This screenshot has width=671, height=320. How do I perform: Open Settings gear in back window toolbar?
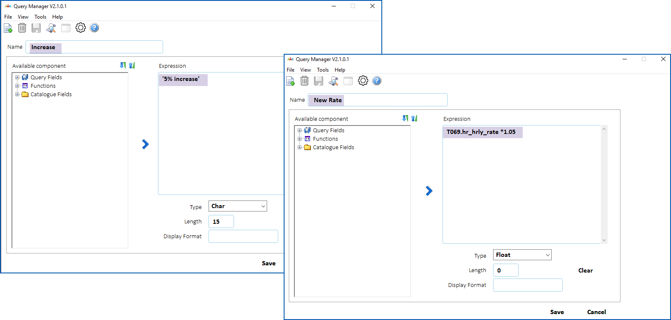click(x=81, y=28)
